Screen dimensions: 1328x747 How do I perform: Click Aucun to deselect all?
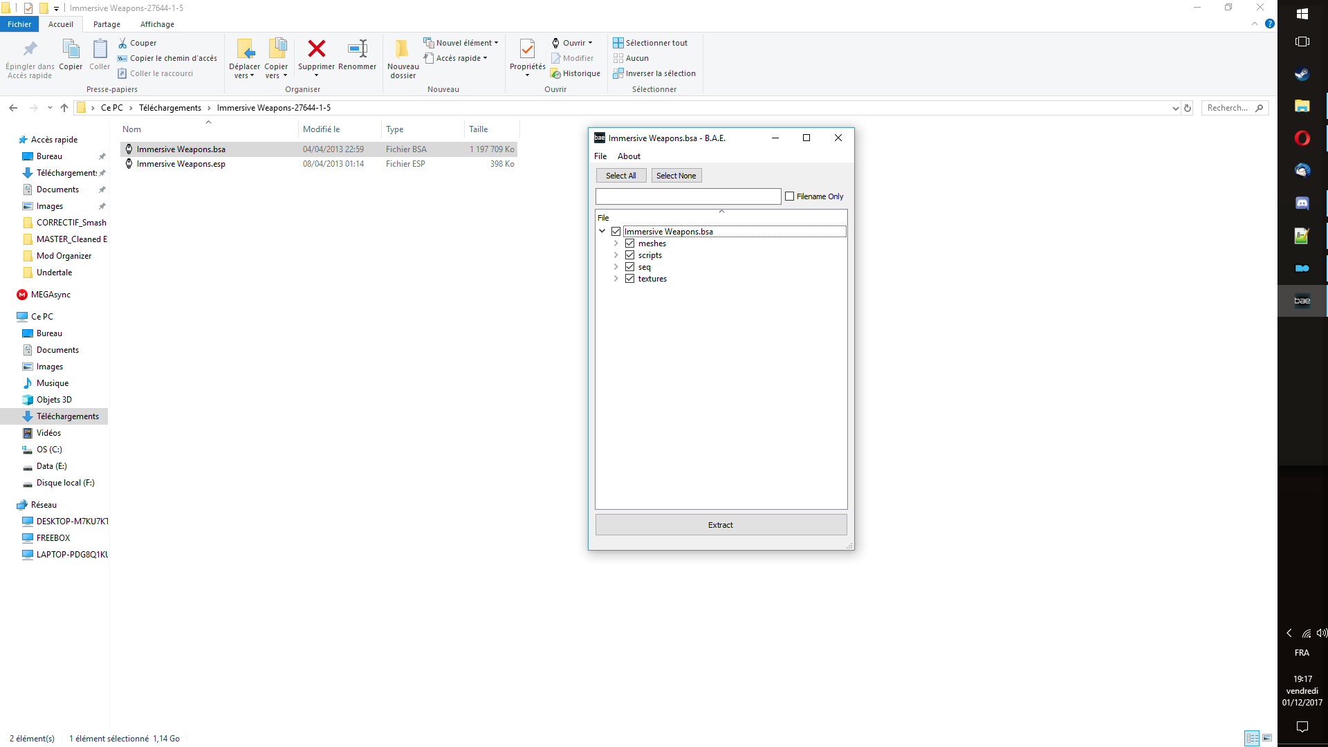coord(631,58)
